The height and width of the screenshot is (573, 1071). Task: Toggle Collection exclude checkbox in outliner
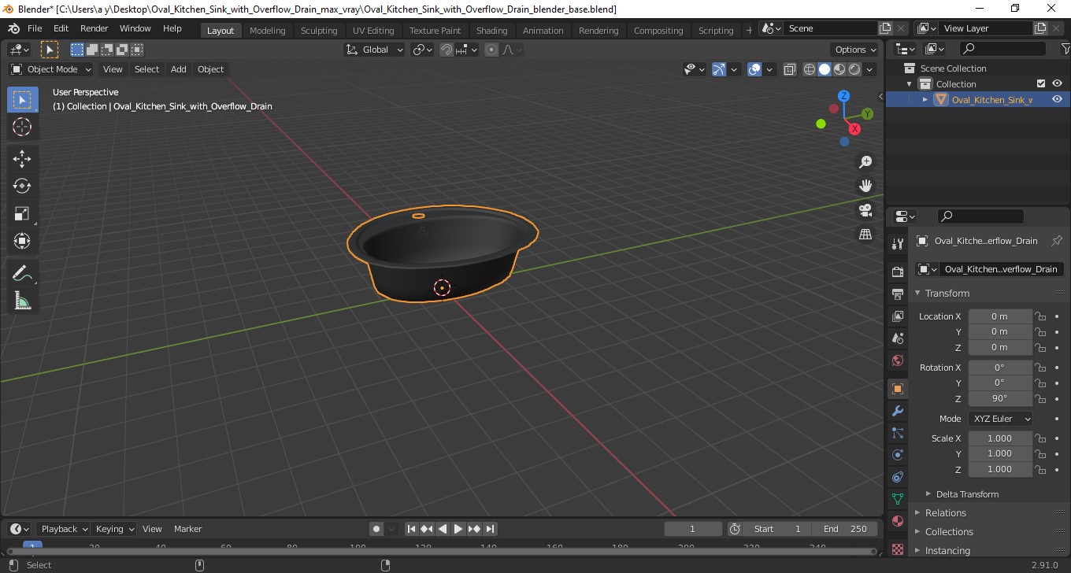pyautogui.click(x=1041, y=83)
